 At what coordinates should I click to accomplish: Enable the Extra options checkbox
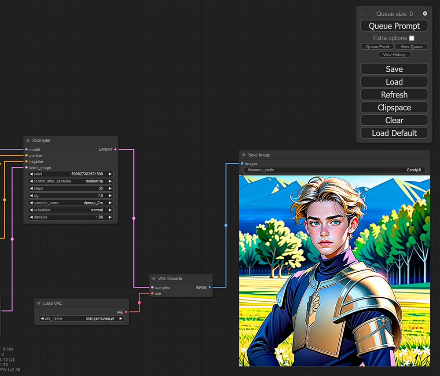[411, 38]
